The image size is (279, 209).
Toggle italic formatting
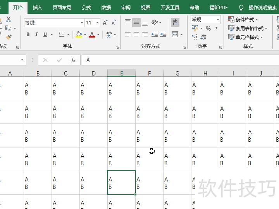[36, 34]
